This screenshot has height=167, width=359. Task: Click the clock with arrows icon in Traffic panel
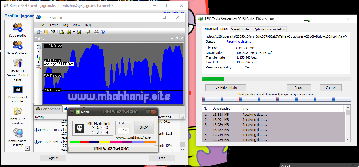click(x=39, y=47)
